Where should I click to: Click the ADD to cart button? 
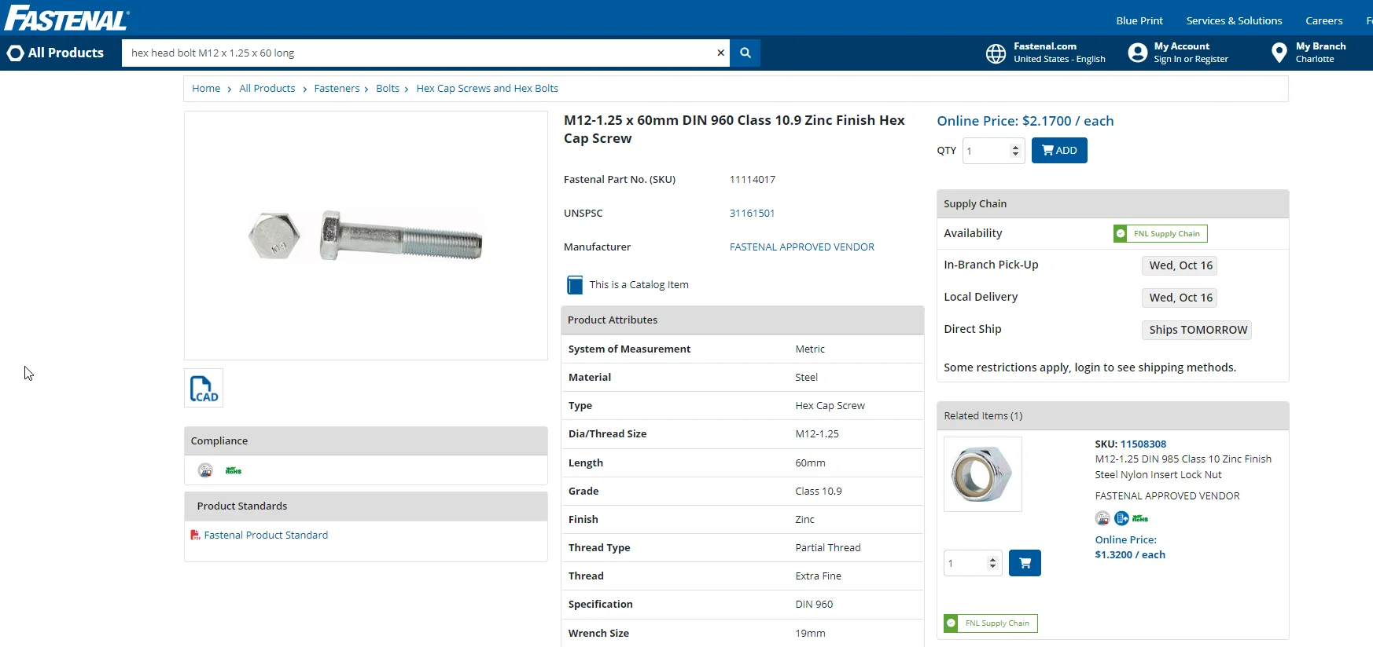(1058, 151)
